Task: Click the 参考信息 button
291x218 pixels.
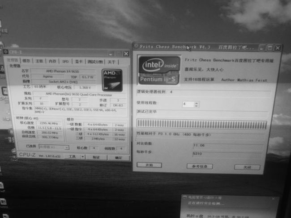Action: coord(200,166)
